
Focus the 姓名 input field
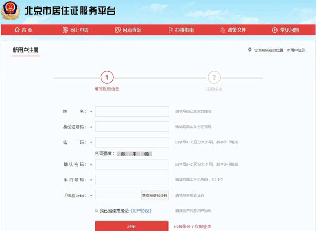coord(132,111)
